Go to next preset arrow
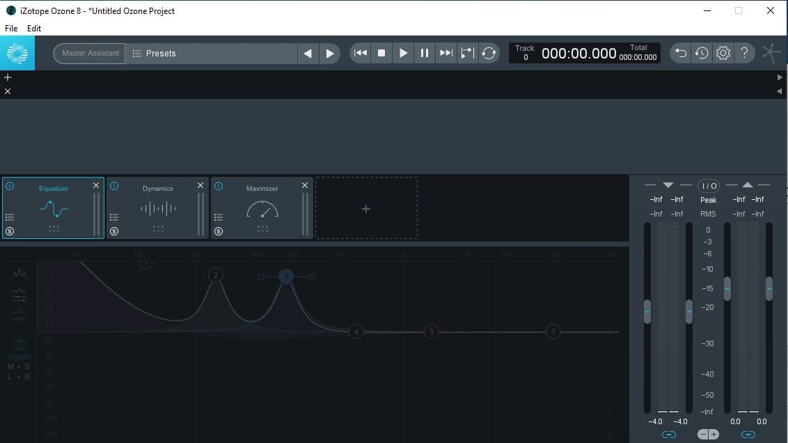Screen dimensions: 788x443 (330, 54)
